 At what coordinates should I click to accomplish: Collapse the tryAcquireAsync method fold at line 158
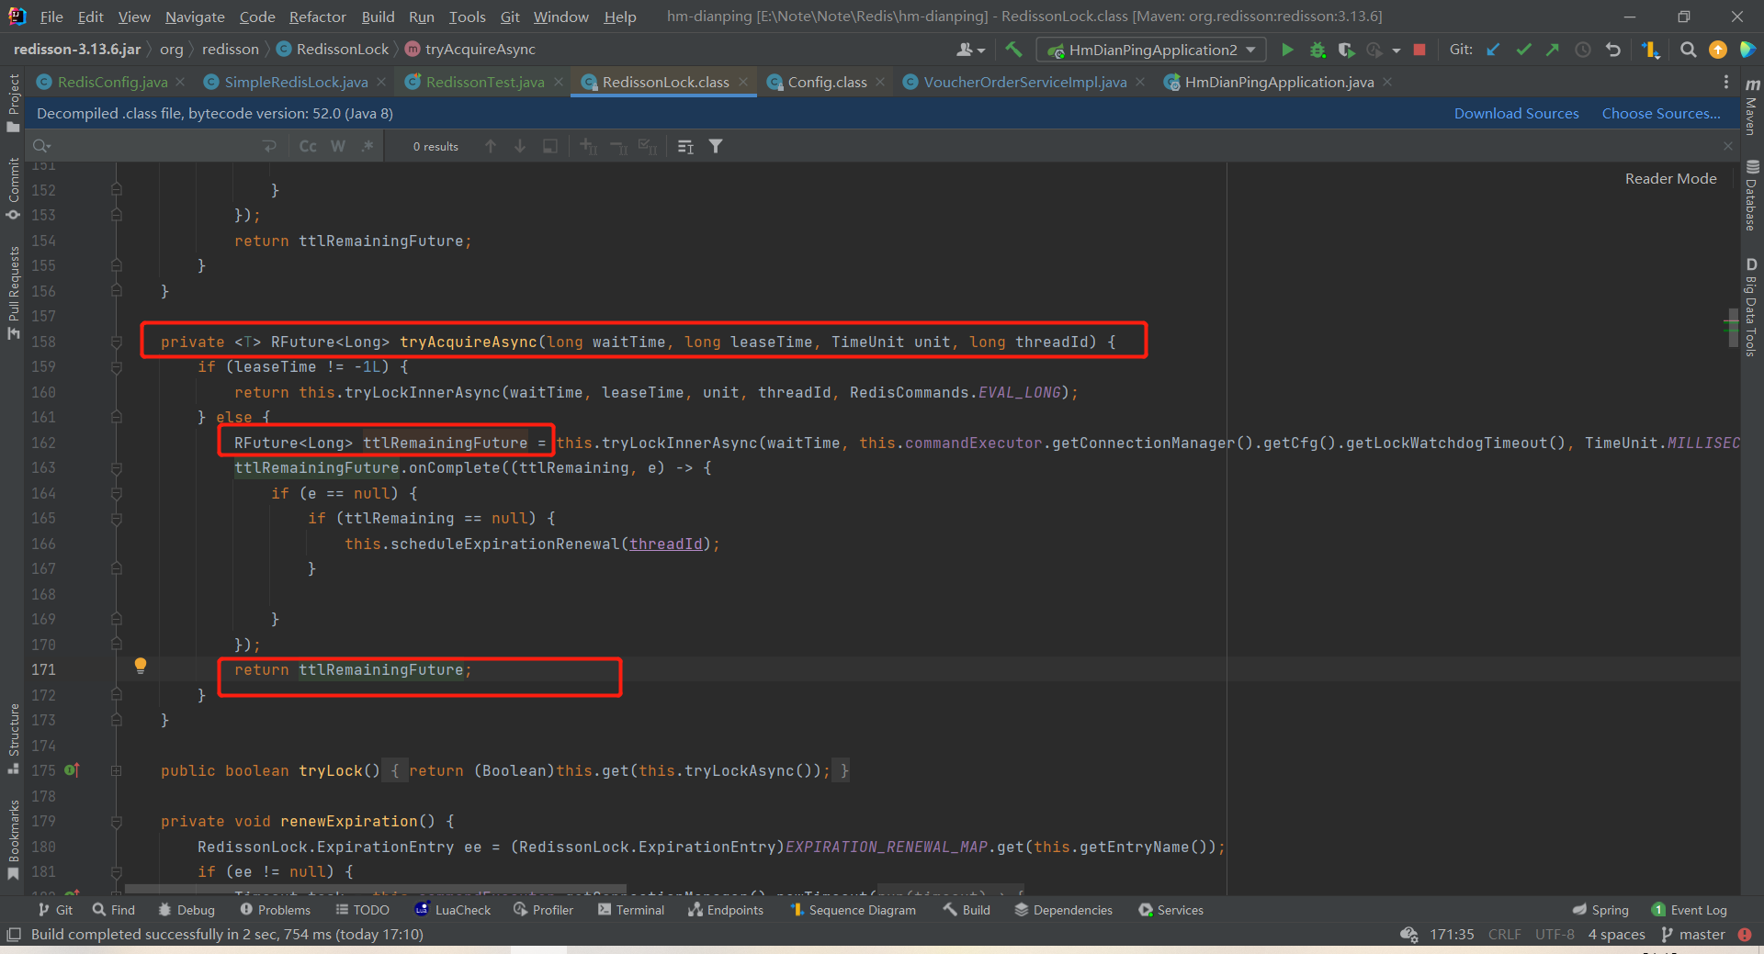[117, 342]
